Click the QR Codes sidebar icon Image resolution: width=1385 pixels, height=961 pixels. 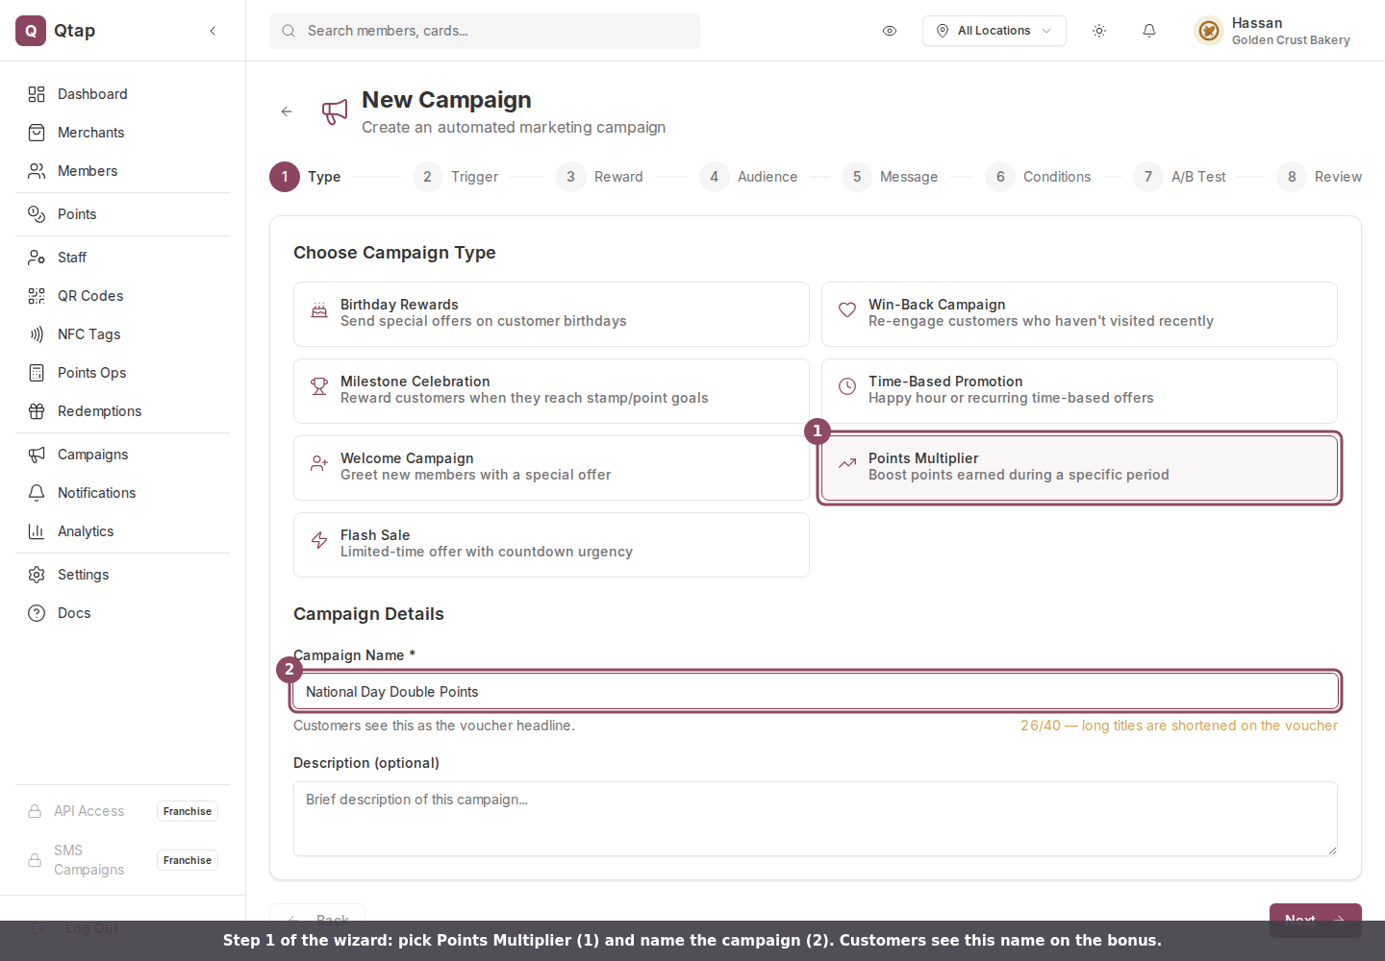[37, 296]
